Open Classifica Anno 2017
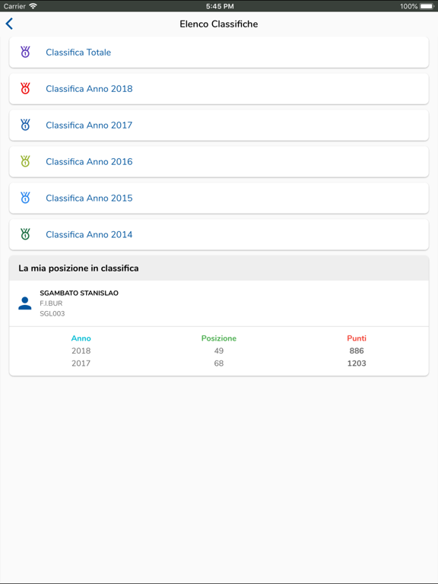Viewport: 438px width, 584px height. [x=219, y=125]
